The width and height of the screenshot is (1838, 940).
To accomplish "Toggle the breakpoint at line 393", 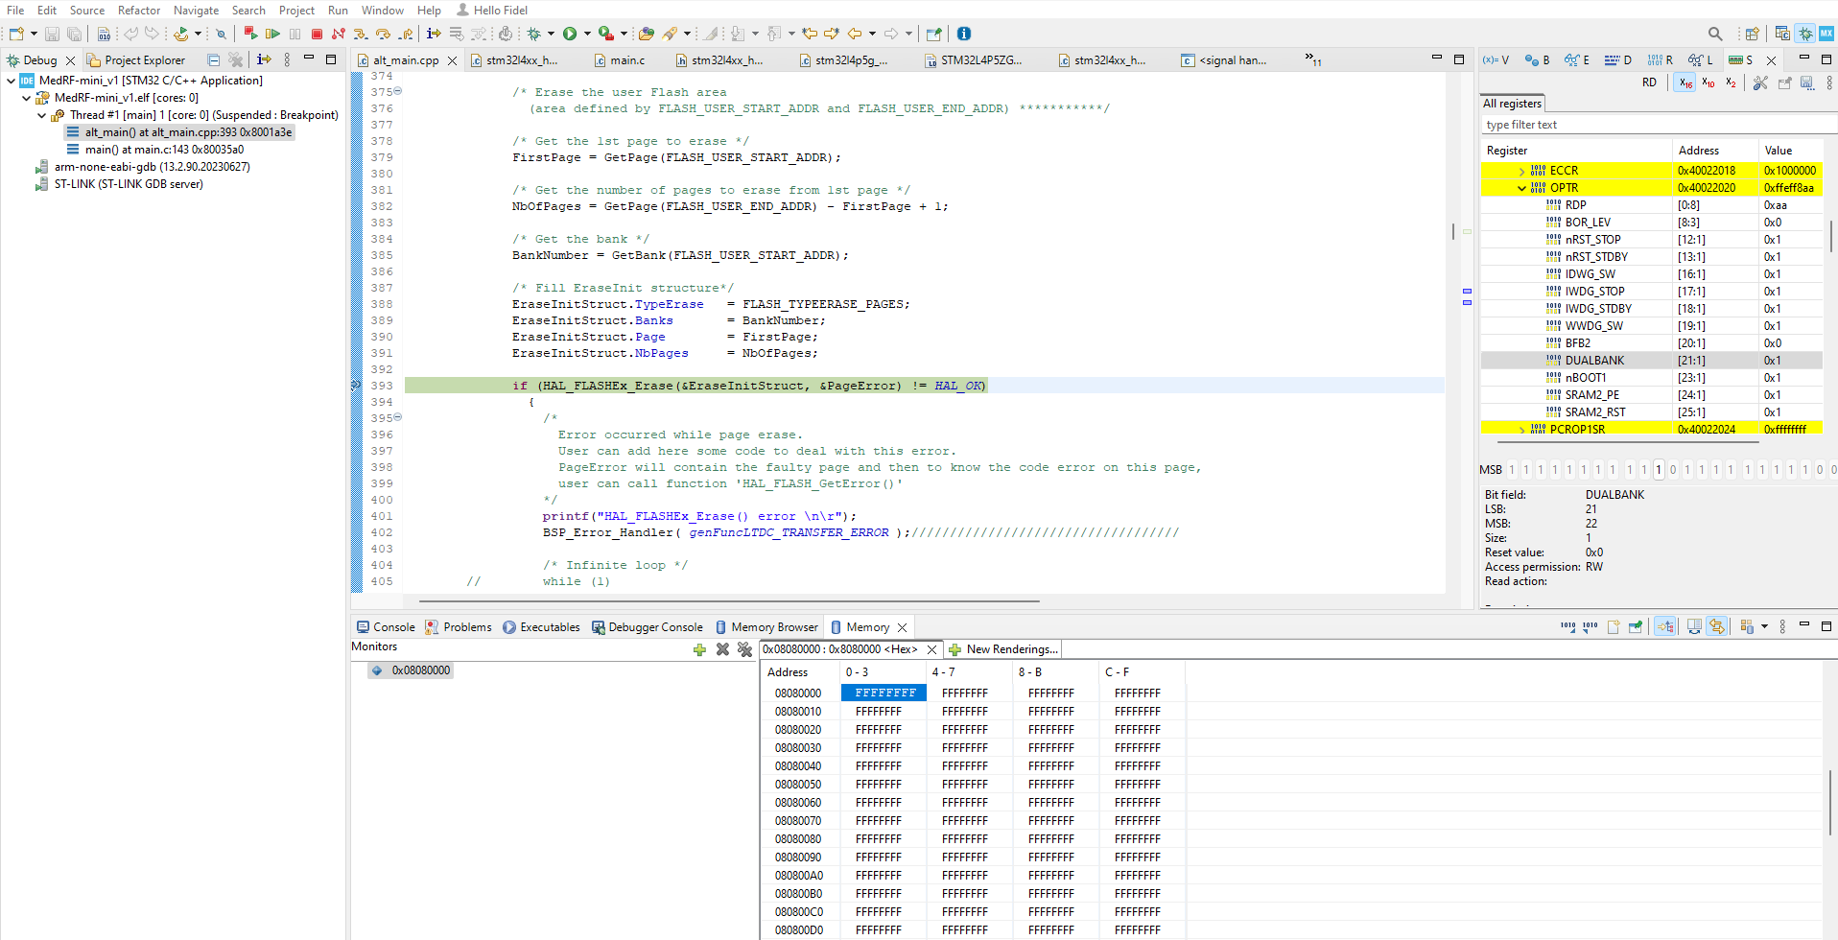I will (356, 385).
